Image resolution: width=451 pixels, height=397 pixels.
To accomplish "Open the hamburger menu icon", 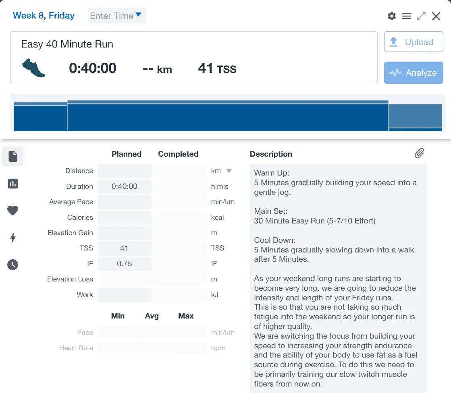I will (406, 16).
